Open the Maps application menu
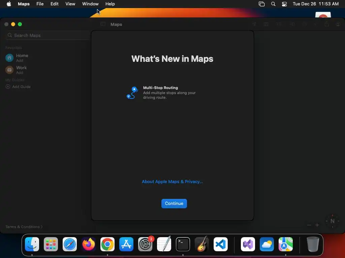The image size is (345, 258). point(24,4)
